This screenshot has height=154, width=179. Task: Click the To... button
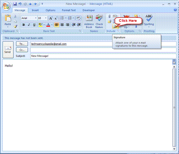tap(22, 44)
